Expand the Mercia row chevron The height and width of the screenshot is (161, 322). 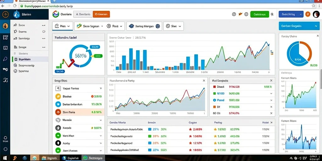[x=101, y=120]
